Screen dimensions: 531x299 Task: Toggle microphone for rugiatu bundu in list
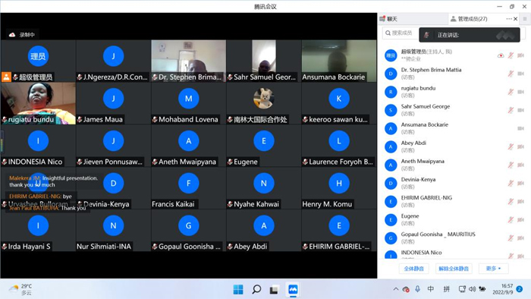point(511,92)
